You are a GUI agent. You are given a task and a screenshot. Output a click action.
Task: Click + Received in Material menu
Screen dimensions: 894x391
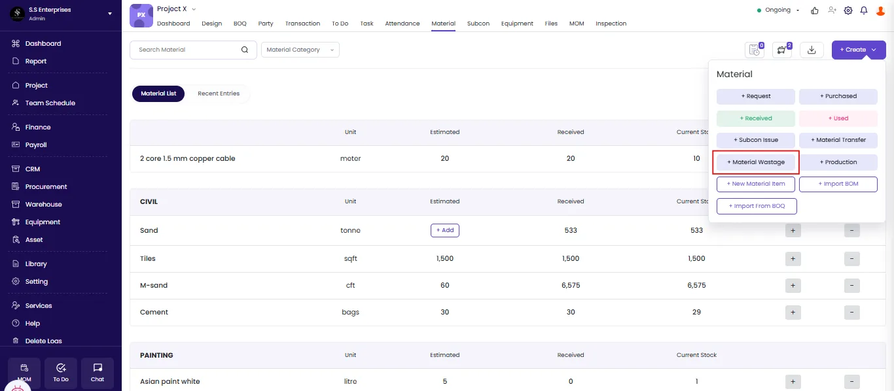click(756, 119)
